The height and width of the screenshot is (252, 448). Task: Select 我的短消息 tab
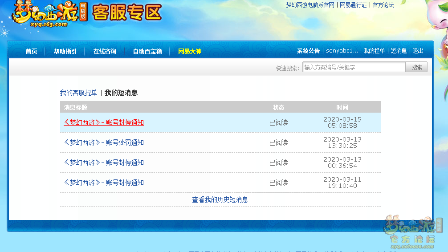coord(121,93)
